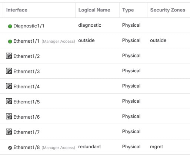Image resolution: width=190 pixels, height=155 pixels.
Task: Click the green status dot for Ethernet1/1
Action: [10, 42]
